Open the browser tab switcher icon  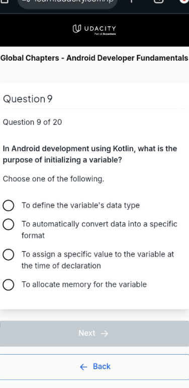coord(159,2)
